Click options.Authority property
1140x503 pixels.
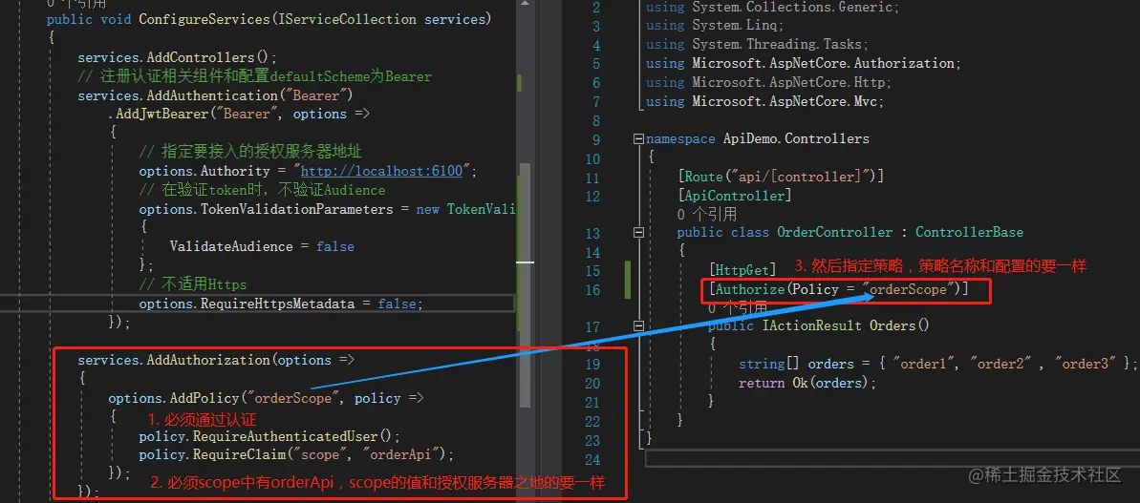coord(204,171)
